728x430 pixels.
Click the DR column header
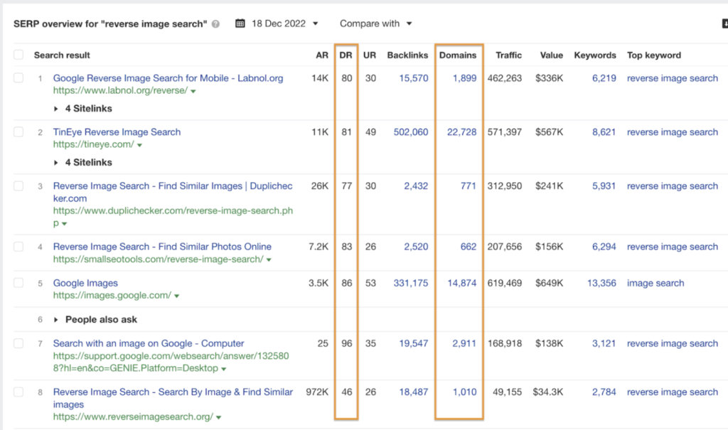(346, 55)
